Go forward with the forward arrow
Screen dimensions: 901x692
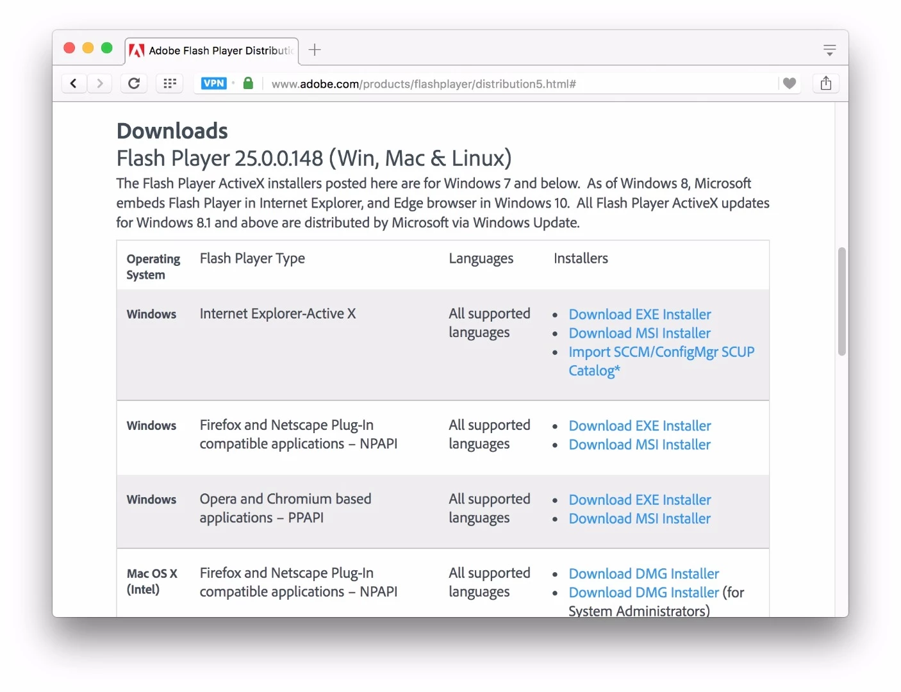pyautogui.click(x=99, y=83)
